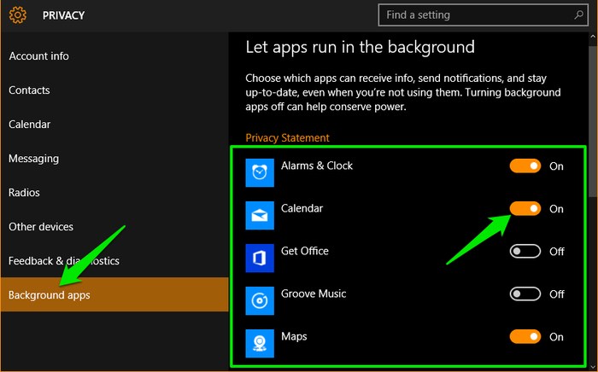The image size is (598, 372).
Task: Click the Settings gear icon
Action: point(18,15)
